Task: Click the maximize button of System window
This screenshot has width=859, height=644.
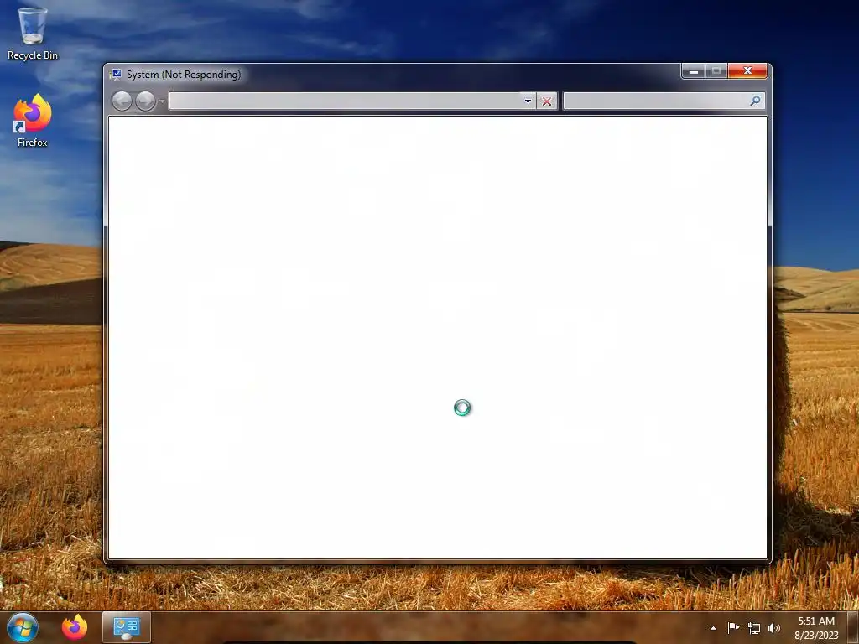Action: [716, 71]
